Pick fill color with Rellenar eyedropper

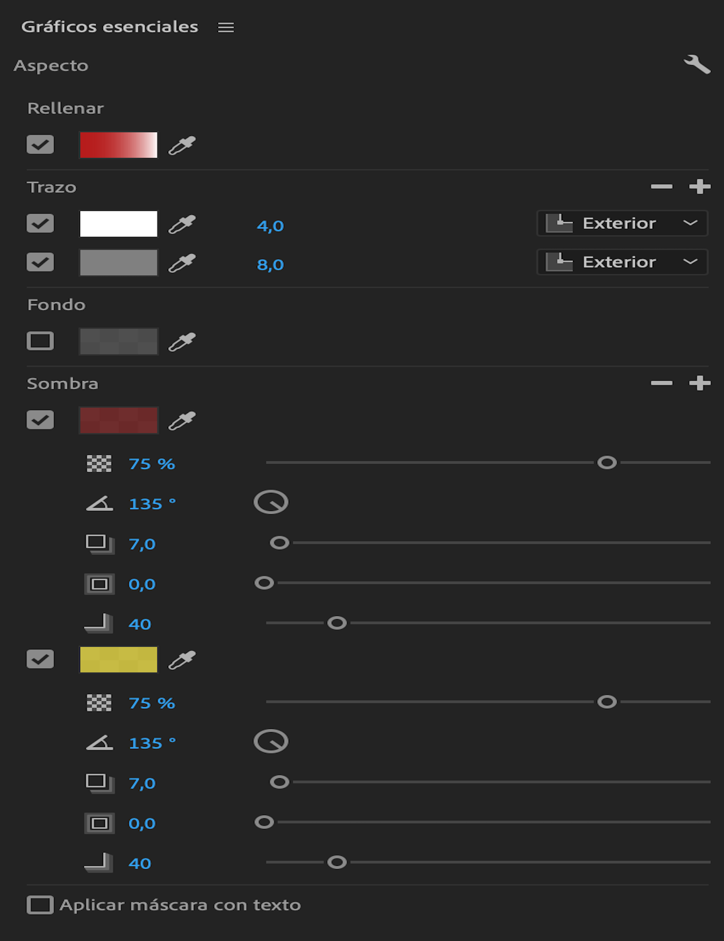pyautogui.click(x=182, y=145)
